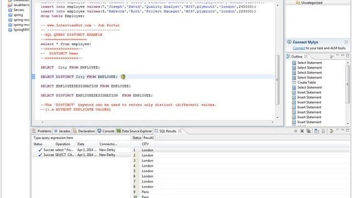Select result row 1 London
The height and width of the screenshot is (198, 352).
point(240,150)
